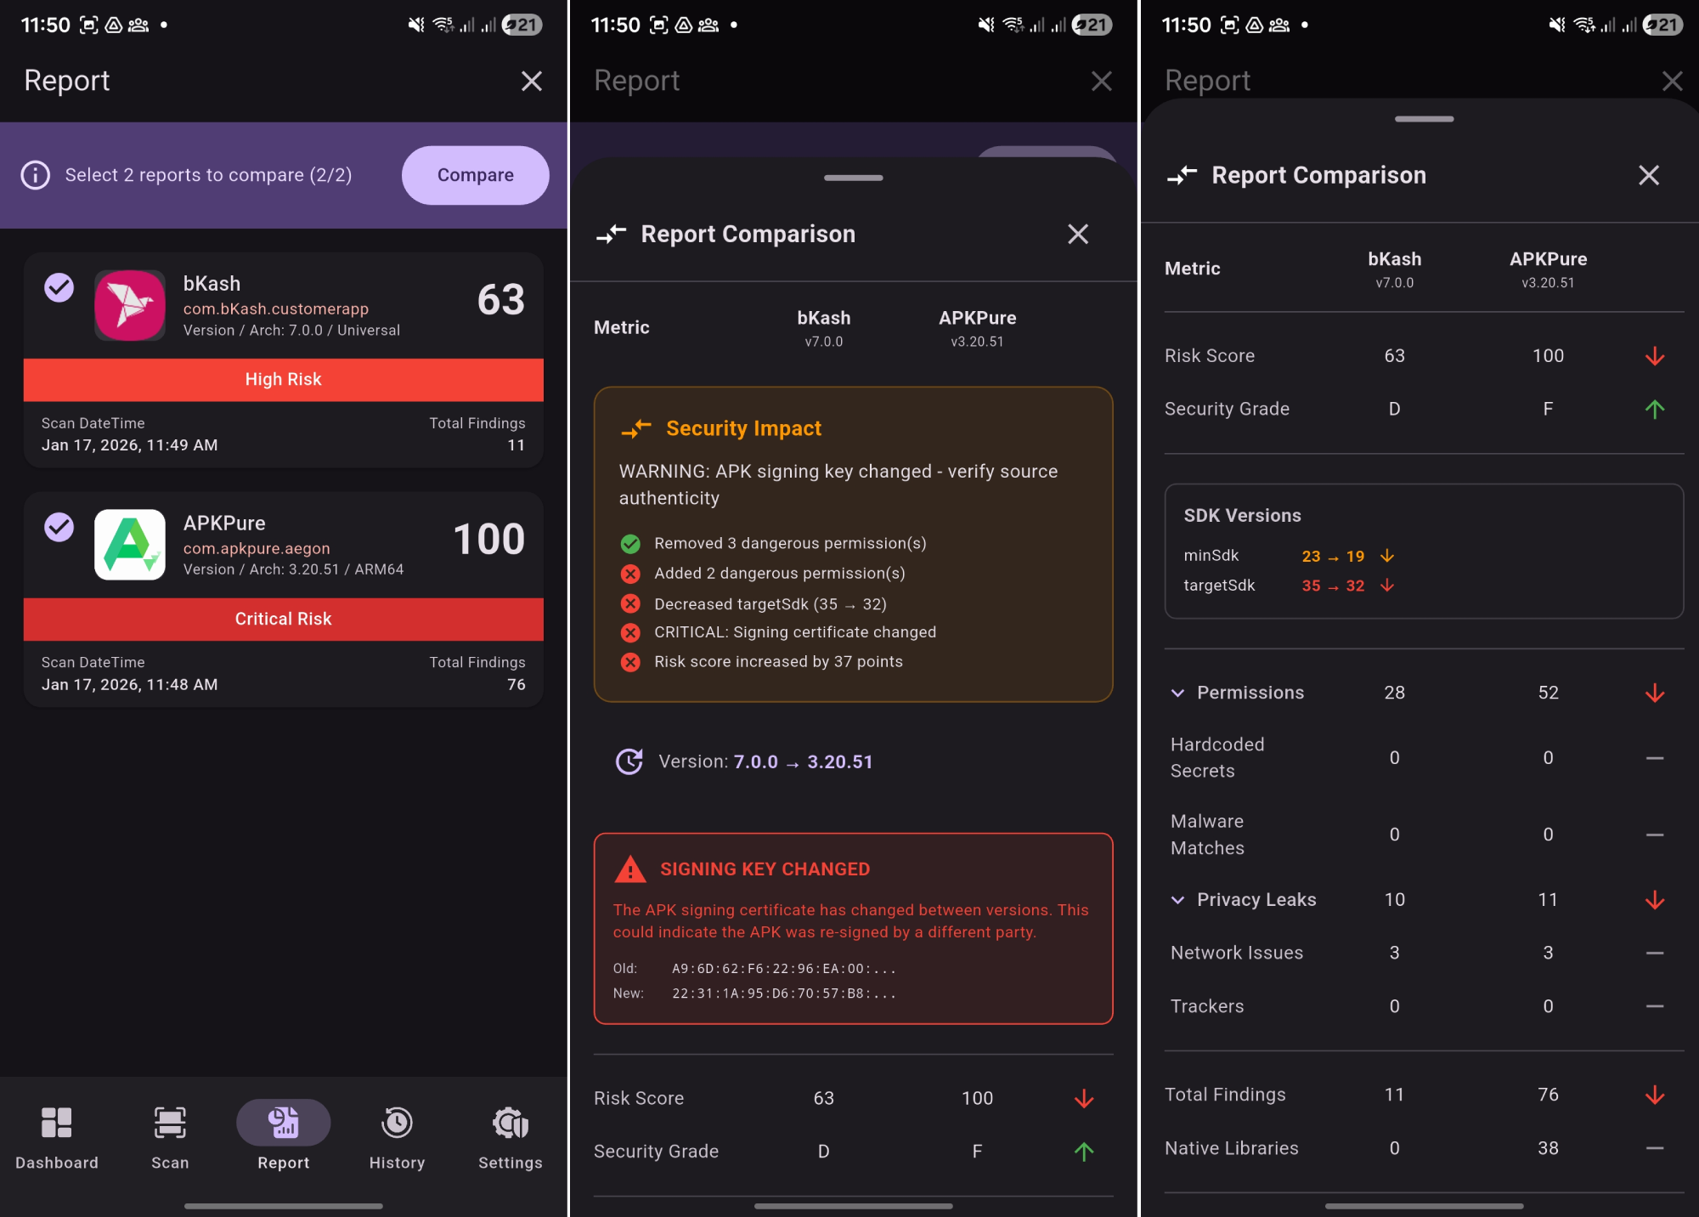Click the drag handle of right comparison sheet
The image size is (1699, 1217).
click(x=1425, y=119)
